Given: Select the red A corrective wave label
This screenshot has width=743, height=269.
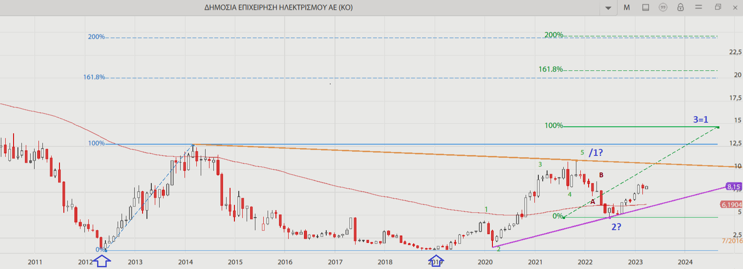Looking at the screenshot, I should click(593, 201).
